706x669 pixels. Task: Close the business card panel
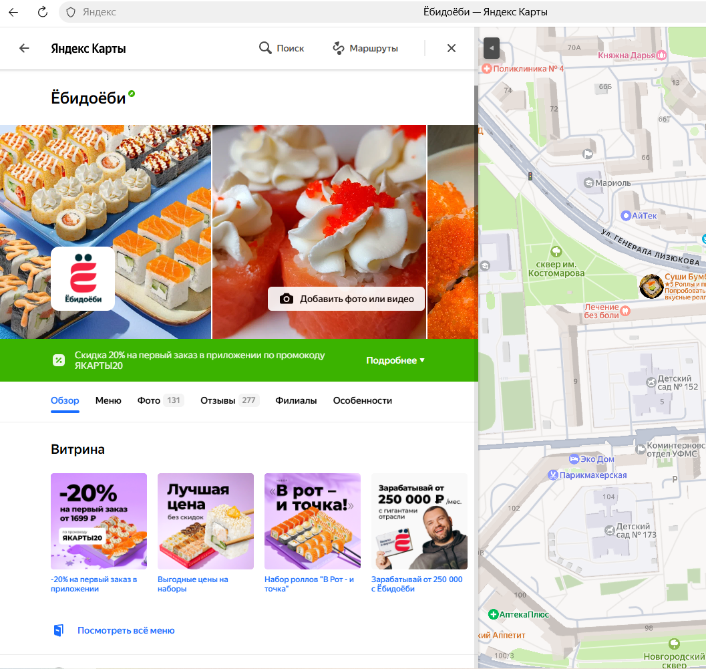[x=452, y=48]
